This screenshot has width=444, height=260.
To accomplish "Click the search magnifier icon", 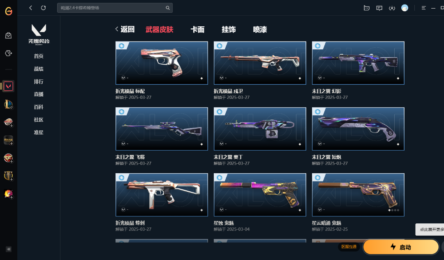I will (168, 8).
